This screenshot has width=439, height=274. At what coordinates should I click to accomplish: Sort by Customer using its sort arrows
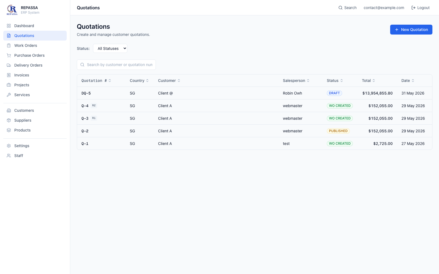(179, 81)
